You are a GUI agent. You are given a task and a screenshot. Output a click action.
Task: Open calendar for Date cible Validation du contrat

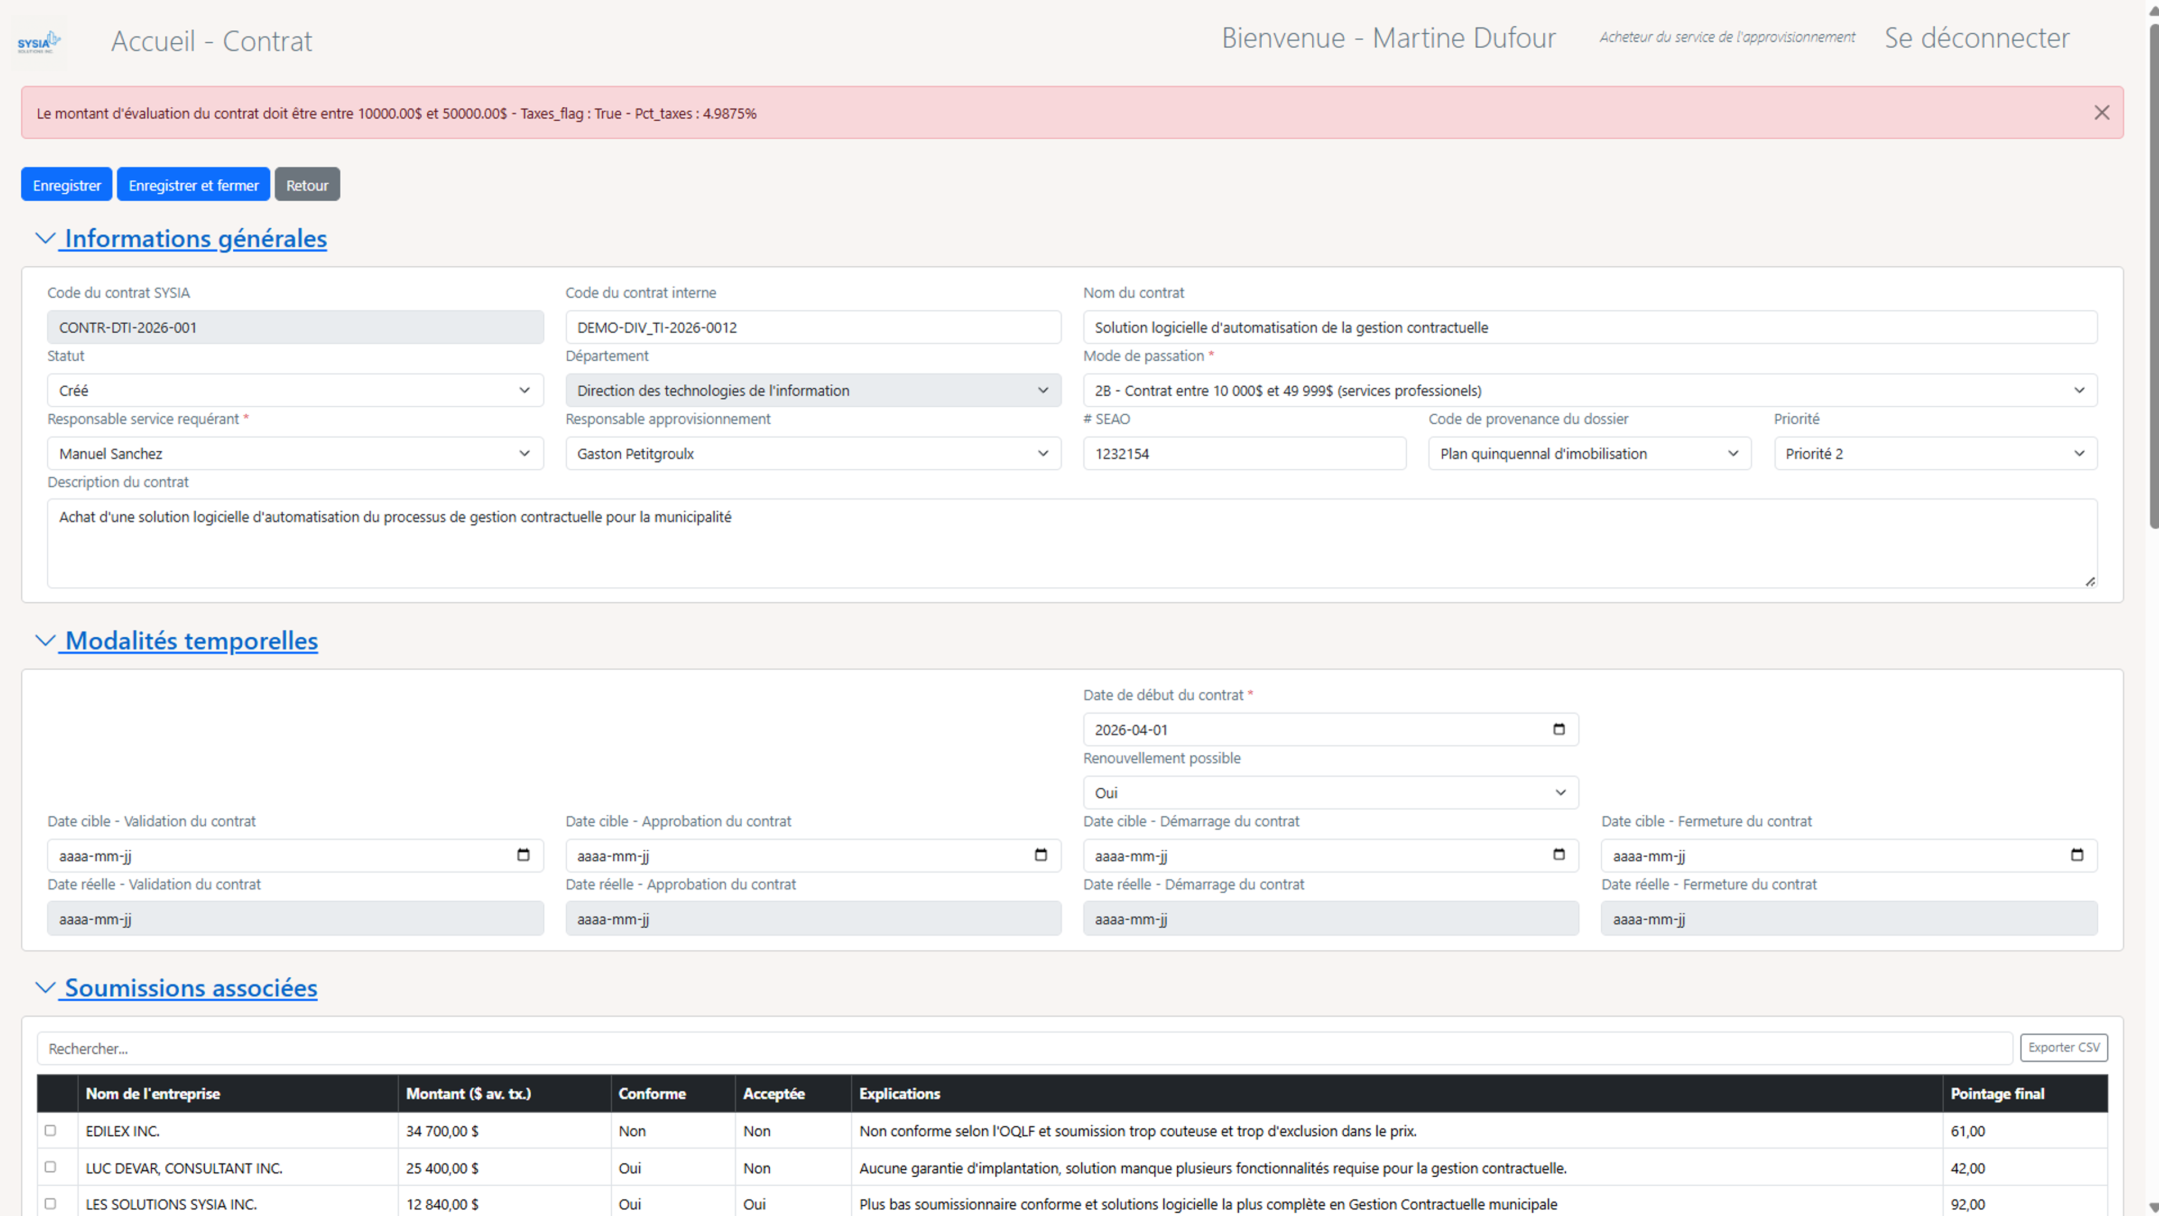[x=523, y=855]
